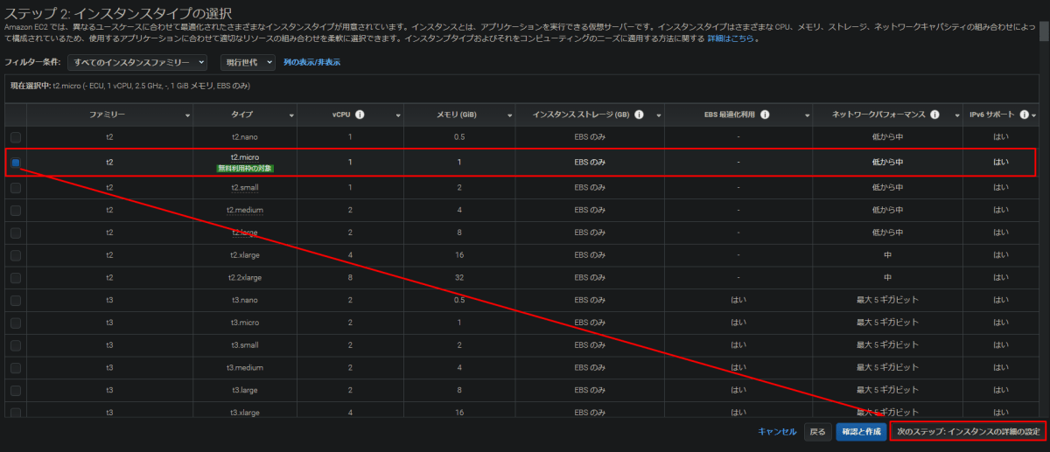The width and height of the screenshot is (1050, 452).
Task: Open the sort arrow on vCPU column
Action: coord(397,115)
